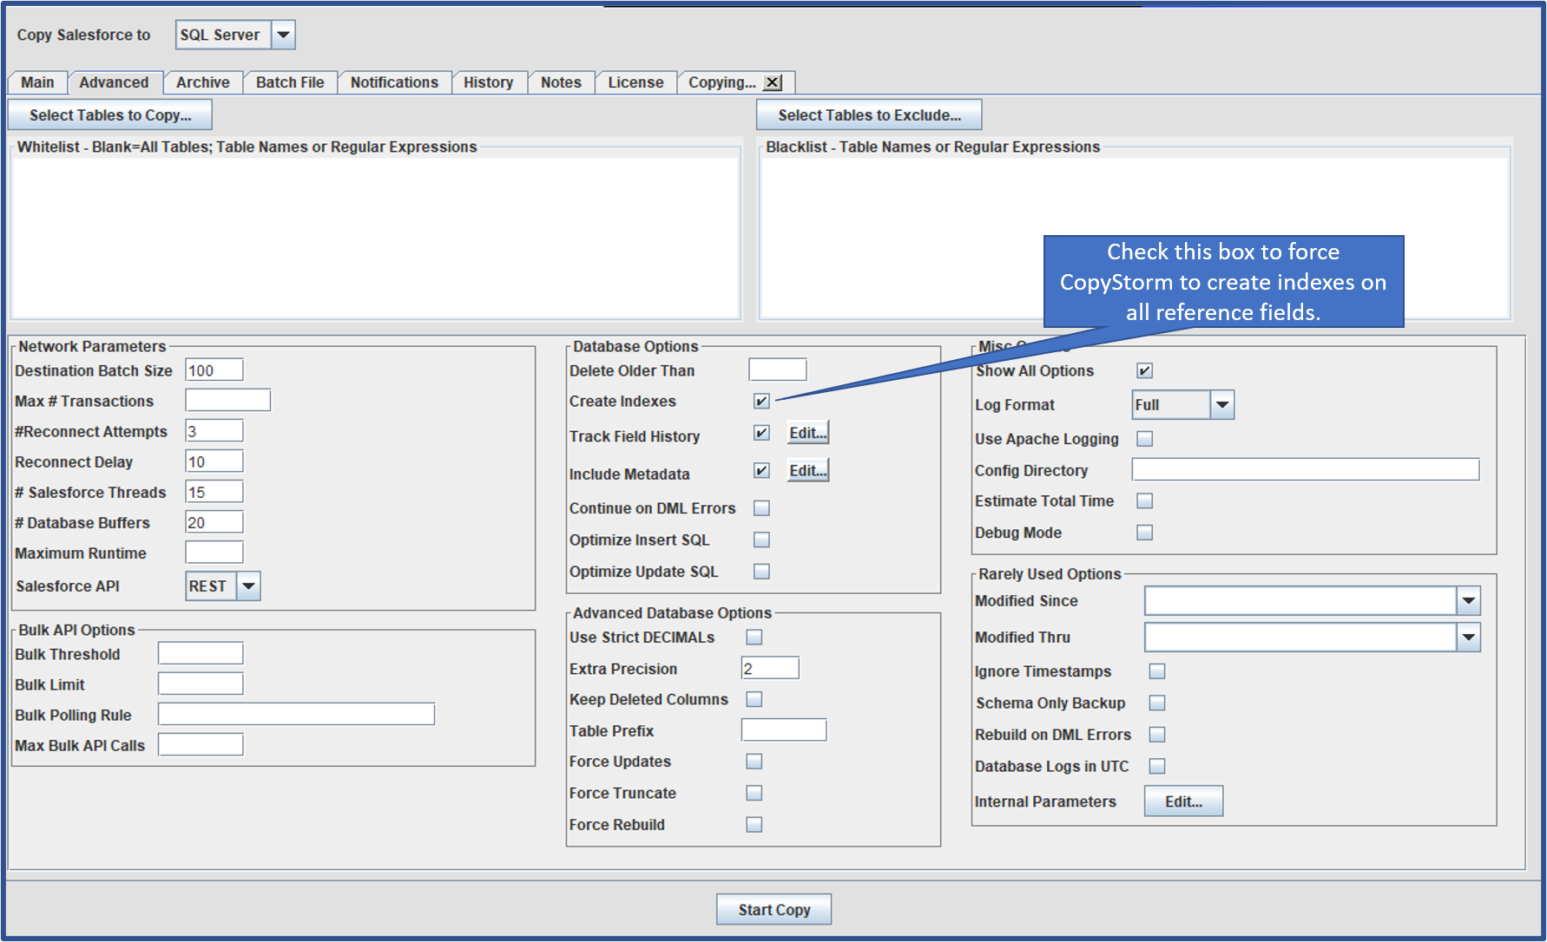Open the Log Format dropdown
This screenshot has height=942, width=1547.
[x=1222, y=405]
